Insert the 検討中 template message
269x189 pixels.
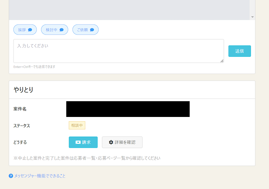pyautogui.click(x=54, y=30)
